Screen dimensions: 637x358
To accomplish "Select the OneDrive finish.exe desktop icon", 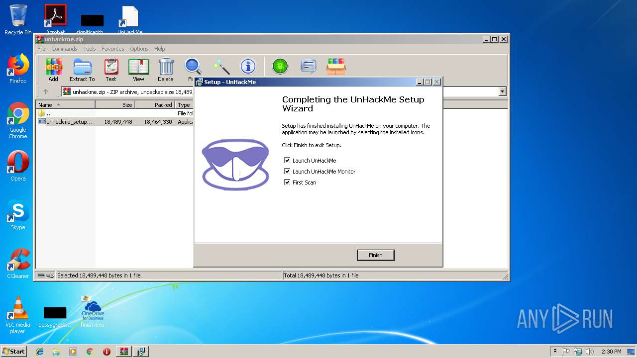I will point(93,312).
